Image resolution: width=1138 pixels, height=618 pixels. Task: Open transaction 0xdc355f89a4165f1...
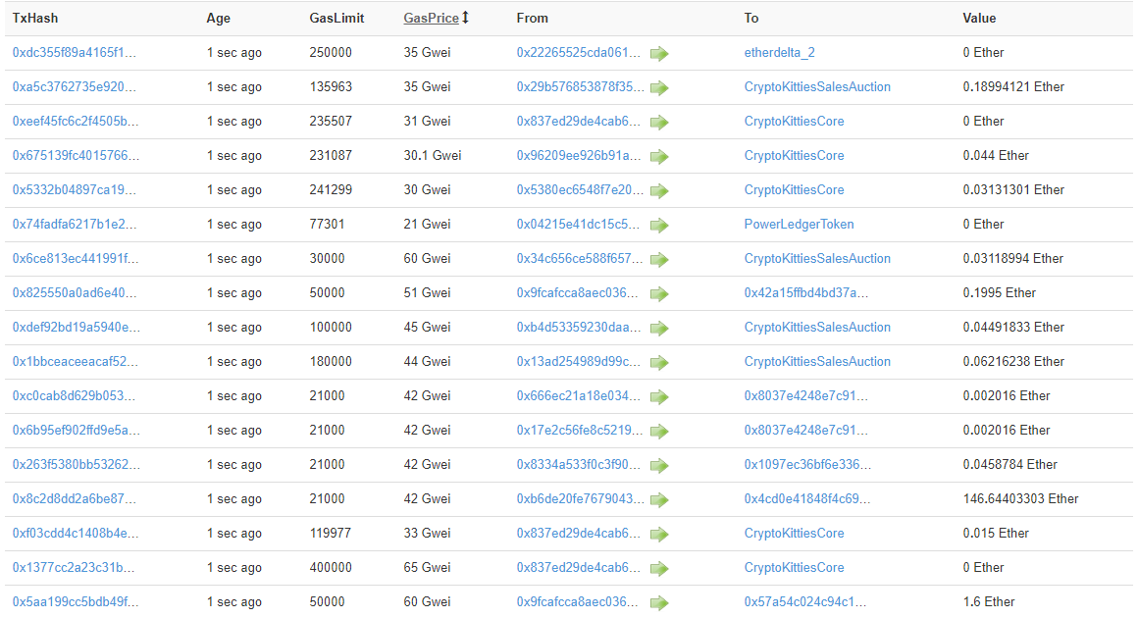click(x=74, y=52)
